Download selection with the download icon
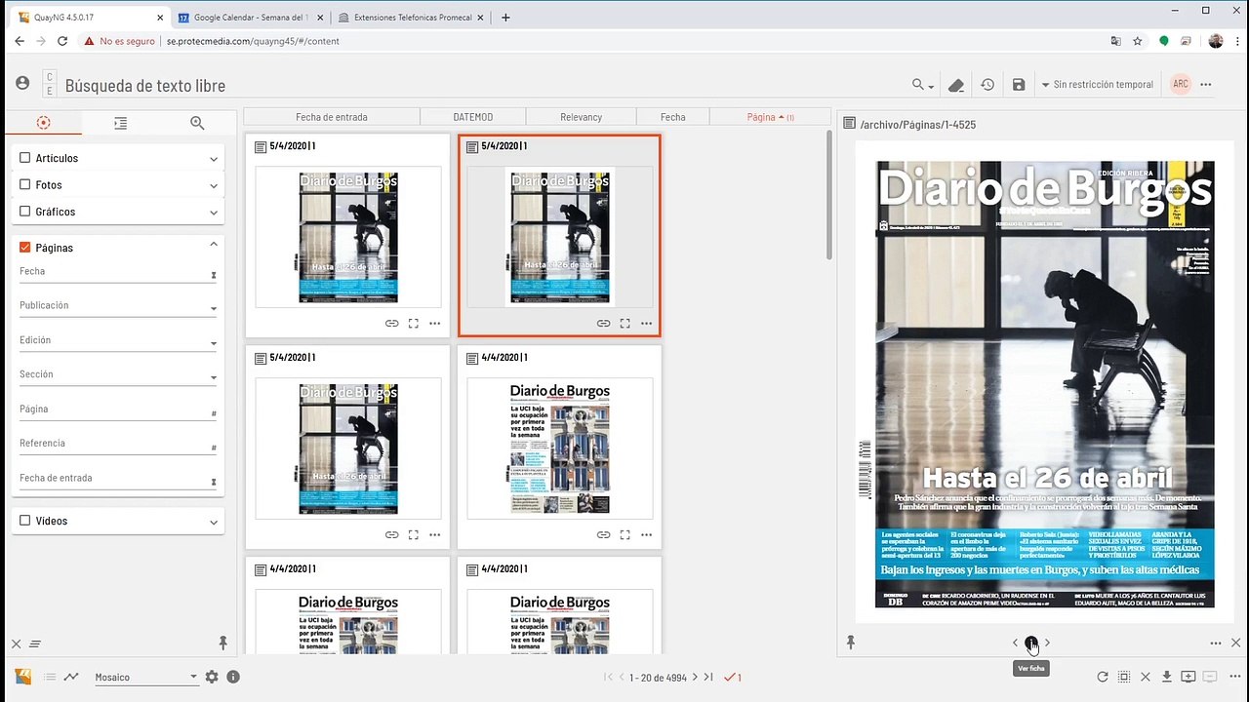 (1166, 677)
